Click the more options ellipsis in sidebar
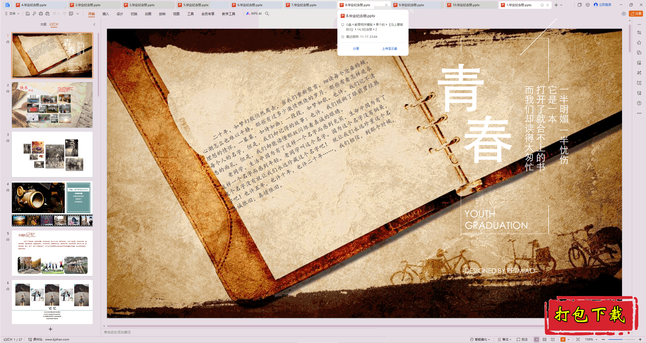 coord(639,113)
